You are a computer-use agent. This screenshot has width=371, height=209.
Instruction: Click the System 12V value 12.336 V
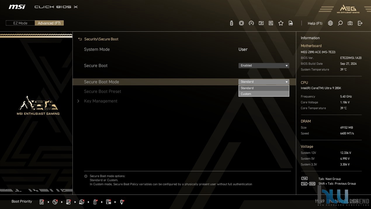pyautogui.click(x=346, y=153)
